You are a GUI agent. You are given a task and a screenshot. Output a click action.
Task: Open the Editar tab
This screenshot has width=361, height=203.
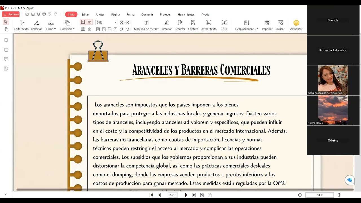[85, 14]
